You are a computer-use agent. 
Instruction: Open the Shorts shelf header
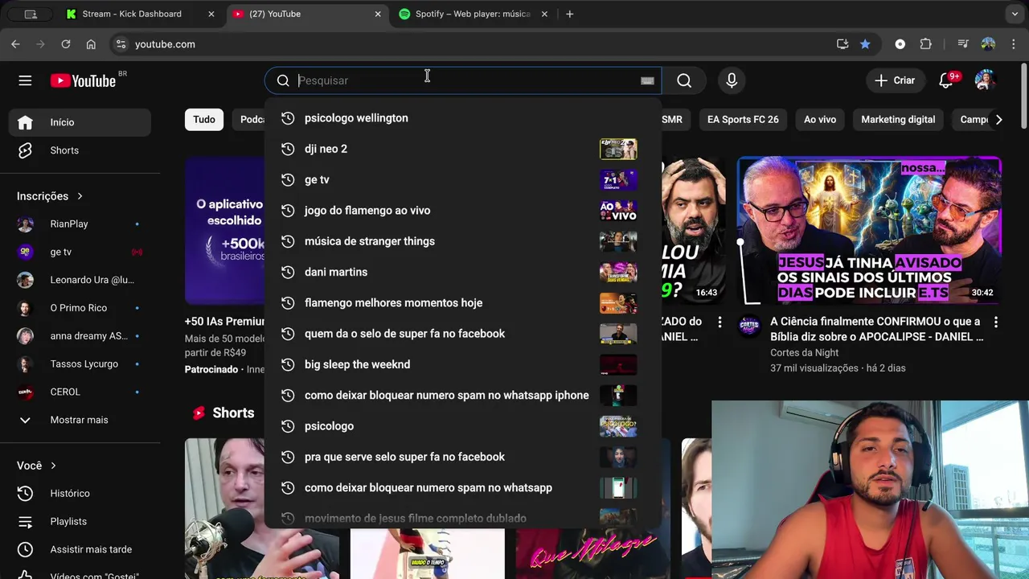coord(223,413)
